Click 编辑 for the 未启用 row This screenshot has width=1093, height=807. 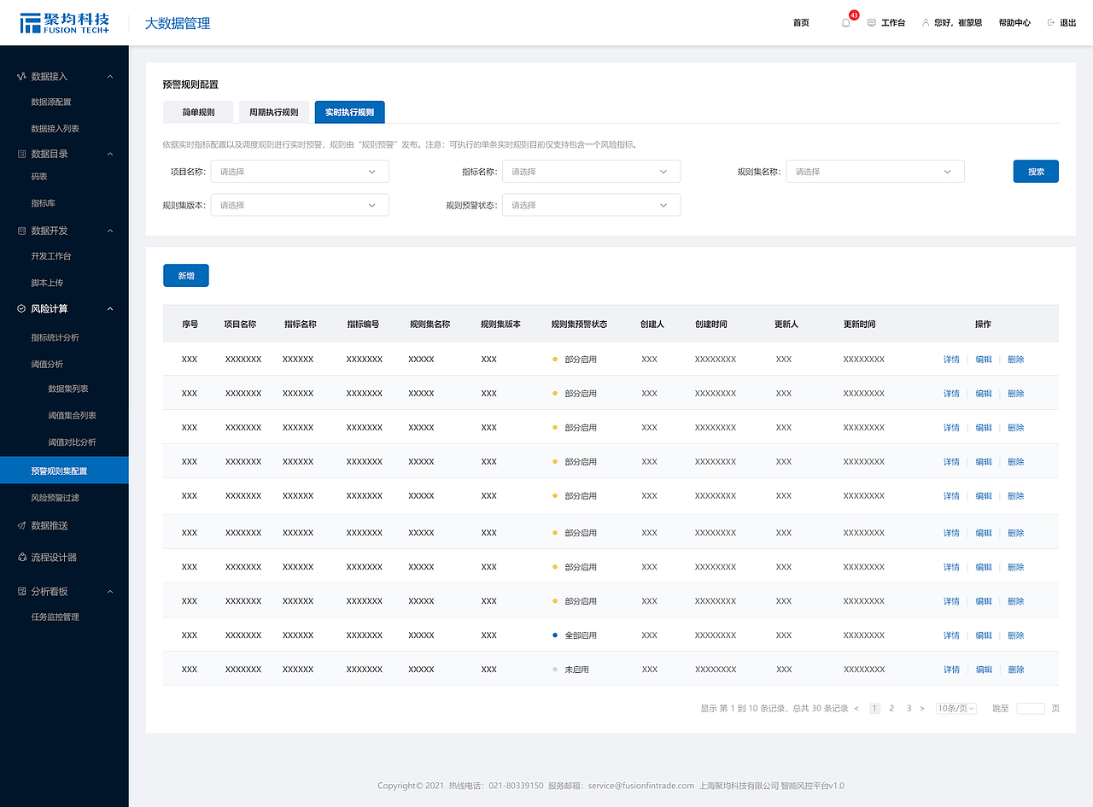click(984, 670)
